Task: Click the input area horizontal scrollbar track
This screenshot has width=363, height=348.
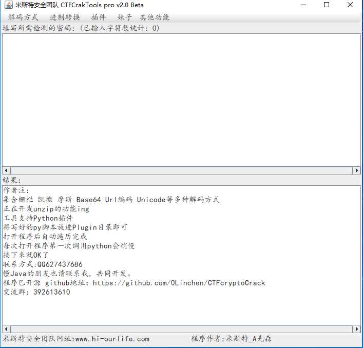Action: (181, 170)
